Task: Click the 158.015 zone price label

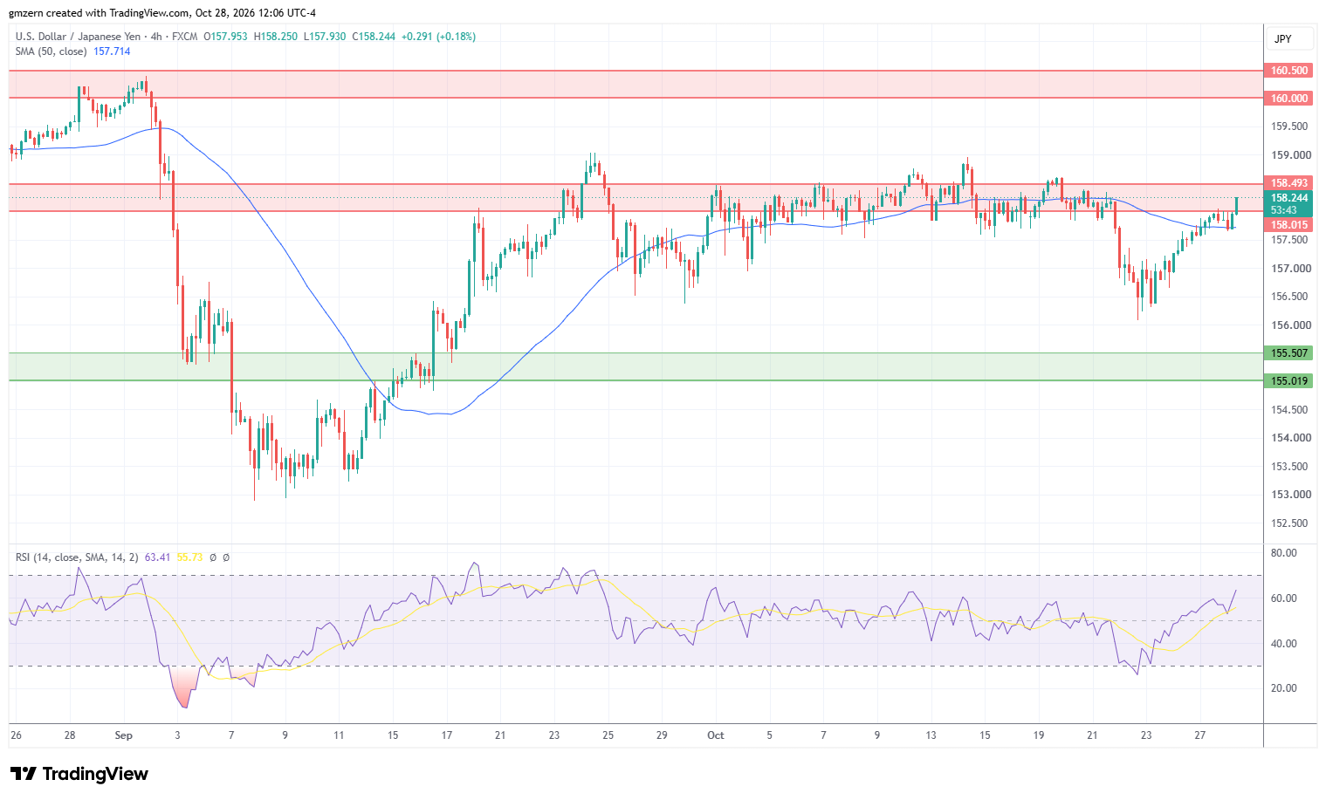Action: [1288, 225]
